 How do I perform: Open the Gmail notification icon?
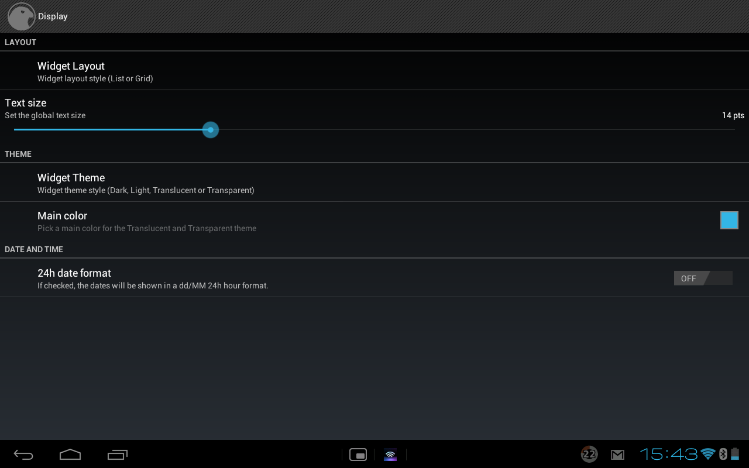(617, 455)
